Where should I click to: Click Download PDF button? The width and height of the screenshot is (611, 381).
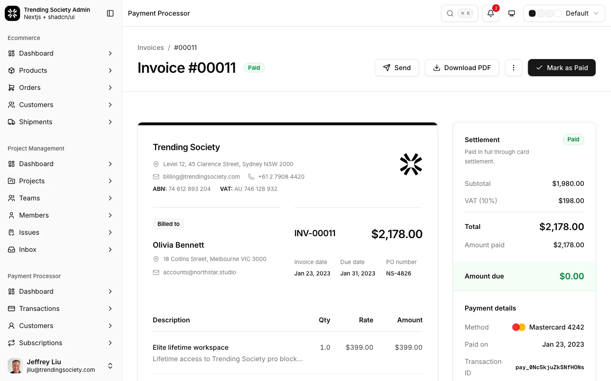[462, 67]
